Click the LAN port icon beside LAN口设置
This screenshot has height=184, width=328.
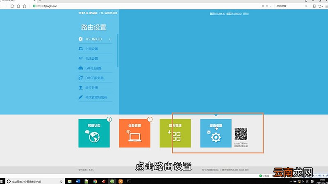click(x=80, y=68)
